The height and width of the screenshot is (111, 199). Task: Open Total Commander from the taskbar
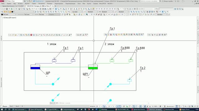(x=19, y=109)
